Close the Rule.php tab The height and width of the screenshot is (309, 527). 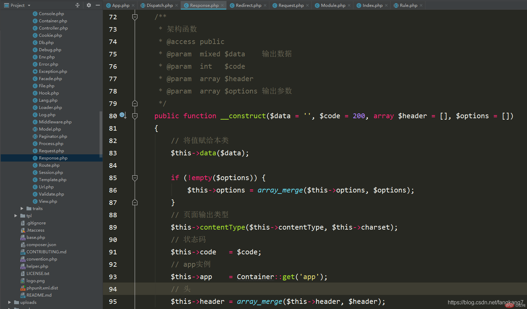[421, 5]
